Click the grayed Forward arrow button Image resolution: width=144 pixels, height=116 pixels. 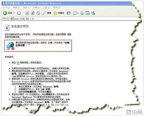coord(19,13)
